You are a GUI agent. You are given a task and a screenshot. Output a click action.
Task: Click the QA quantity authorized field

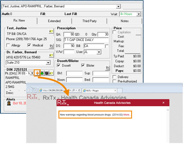(69, 34)
